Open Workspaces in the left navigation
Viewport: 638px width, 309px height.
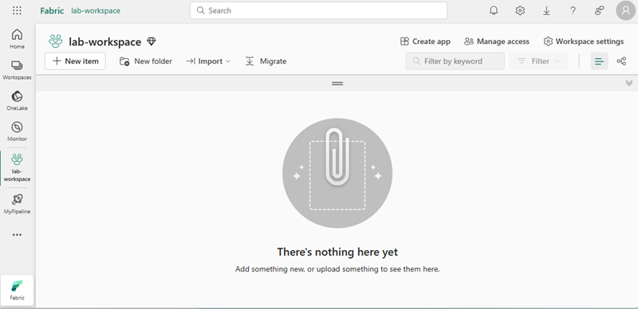pos(17,70)
